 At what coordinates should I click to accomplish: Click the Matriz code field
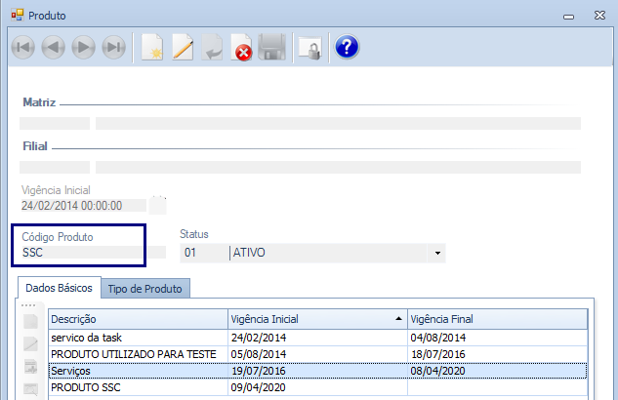55,123
